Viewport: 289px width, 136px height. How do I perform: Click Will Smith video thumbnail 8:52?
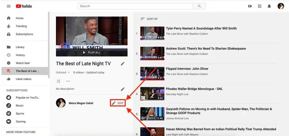(x=152, y=33)
